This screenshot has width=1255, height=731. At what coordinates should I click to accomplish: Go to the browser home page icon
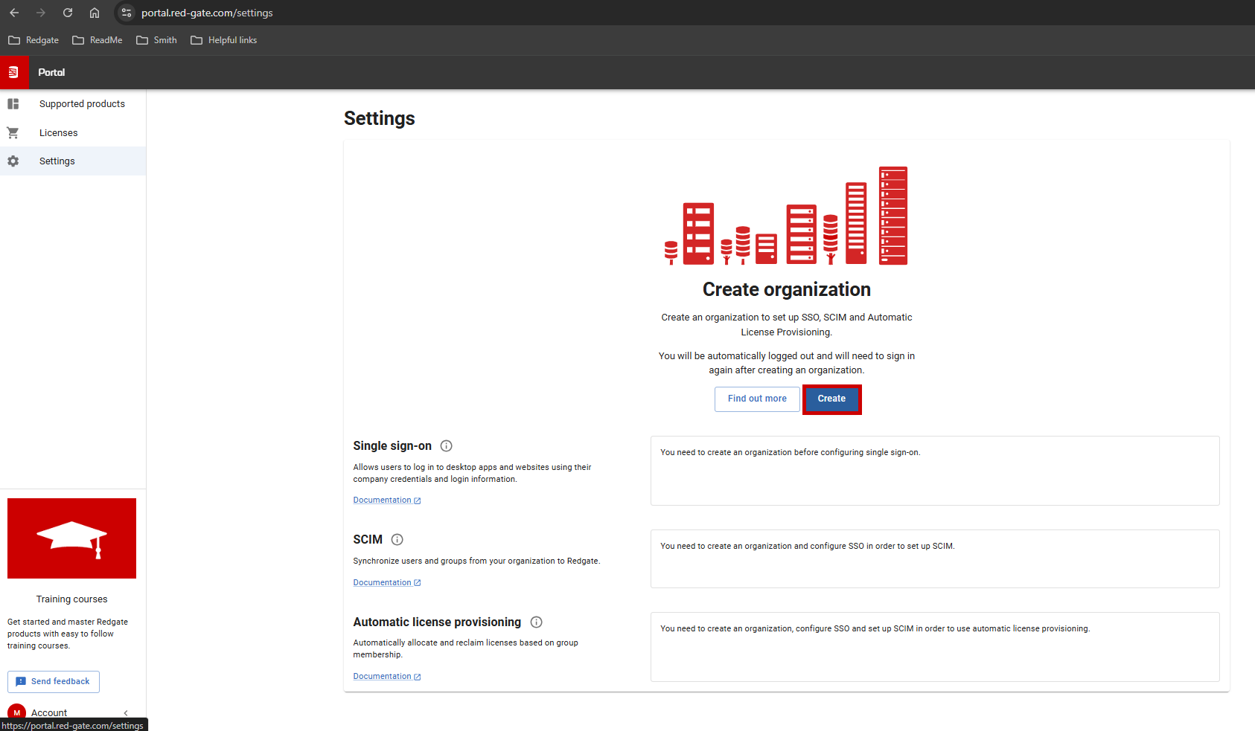tap(95, 13)
